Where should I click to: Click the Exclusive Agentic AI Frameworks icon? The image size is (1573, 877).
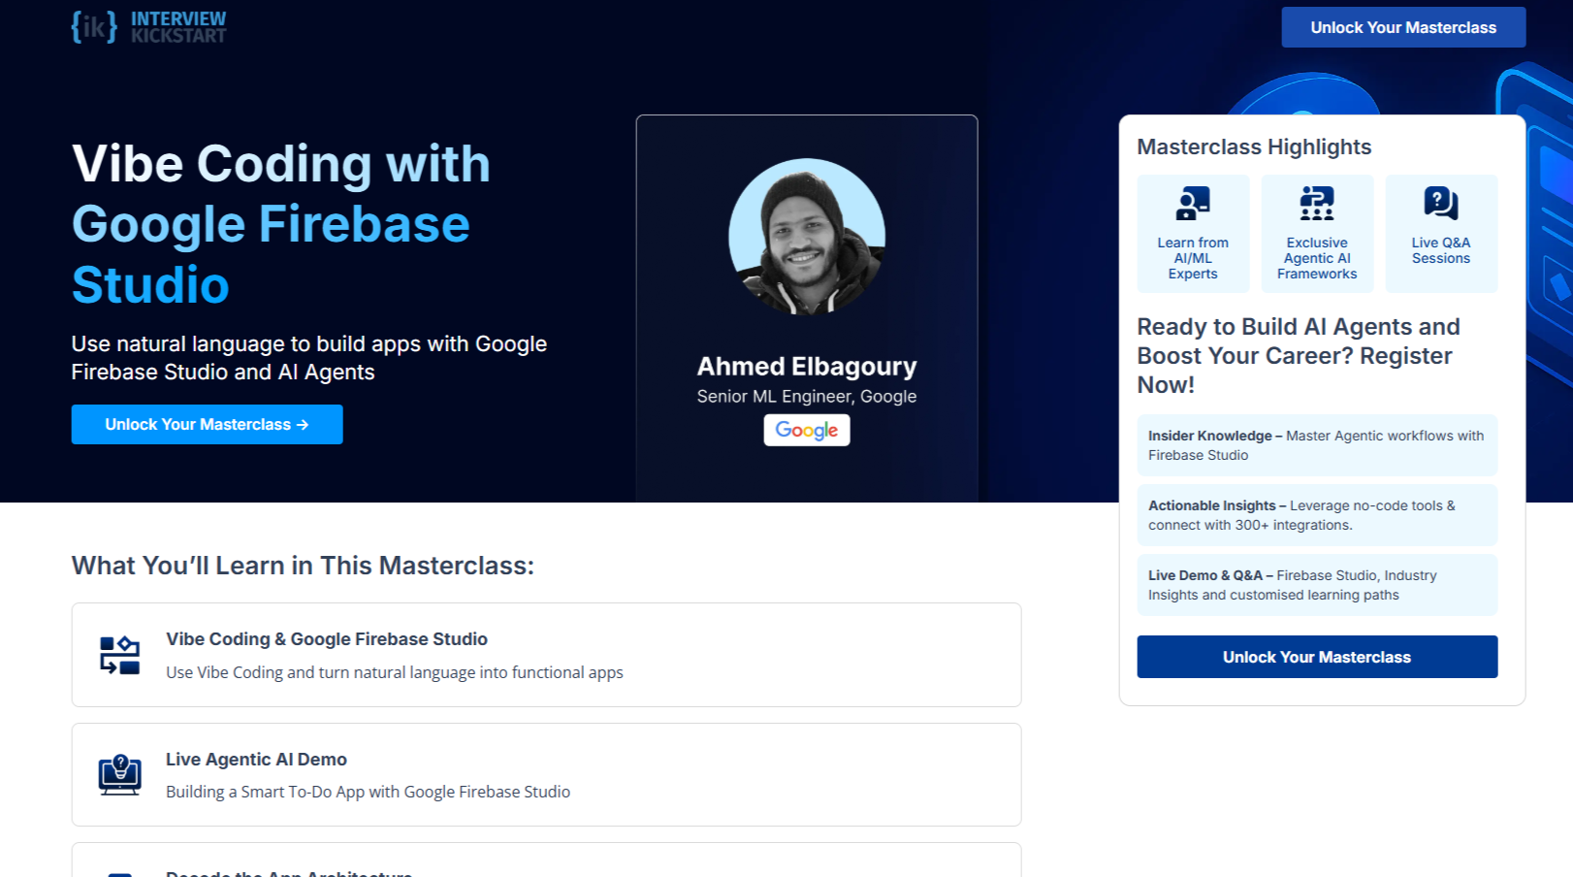tap(1316, 204)
